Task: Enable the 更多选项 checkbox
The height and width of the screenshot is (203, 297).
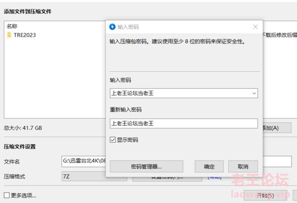Action: [x=6, y=195]
